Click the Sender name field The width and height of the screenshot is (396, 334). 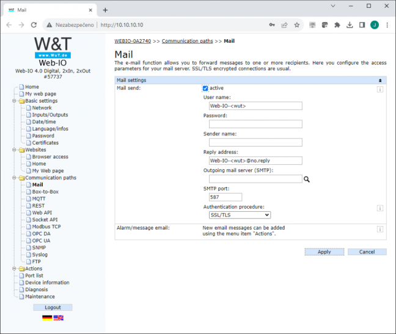(x=255, y=142)
